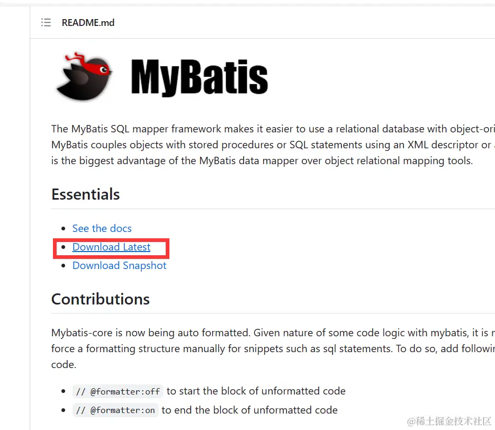Click the line starting The MyBatis SQL mapper framework
The width and height of the screenshot is (495, 430).
tap(273, 129)
